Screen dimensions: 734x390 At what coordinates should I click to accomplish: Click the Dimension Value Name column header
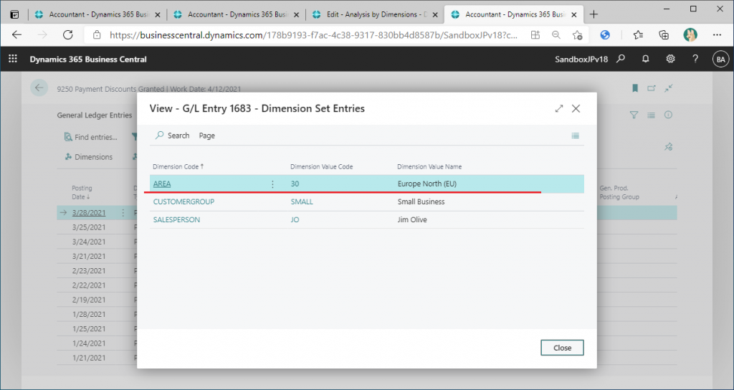point(429,166)
